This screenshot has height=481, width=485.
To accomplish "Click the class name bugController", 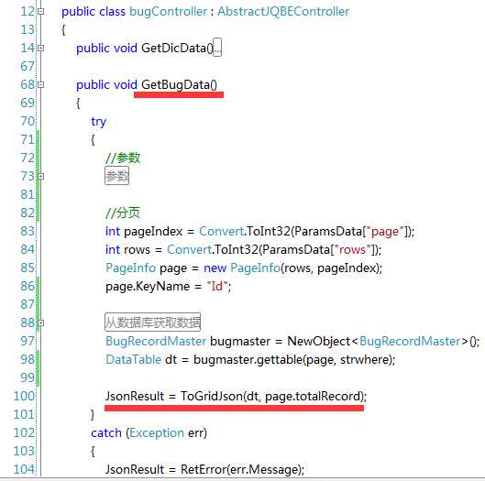I will 168,12.
